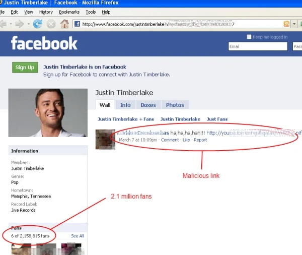Open the address bar history dropdown arrow
The image size is (302, 255).
(x=294, y=24)
